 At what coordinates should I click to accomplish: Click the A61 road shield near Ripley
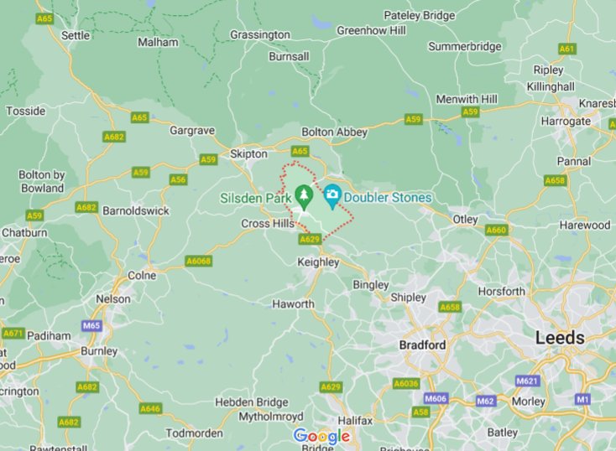(x=566, y=49)
